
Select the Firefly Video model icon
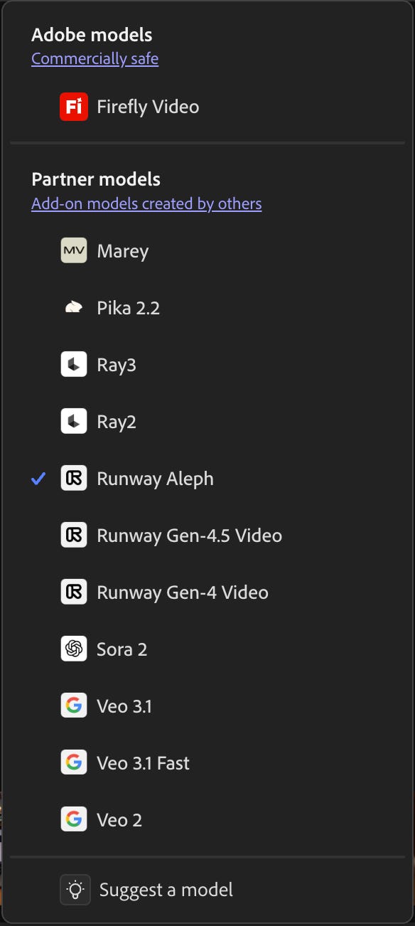pyautogui.click(x=73, y=107)
